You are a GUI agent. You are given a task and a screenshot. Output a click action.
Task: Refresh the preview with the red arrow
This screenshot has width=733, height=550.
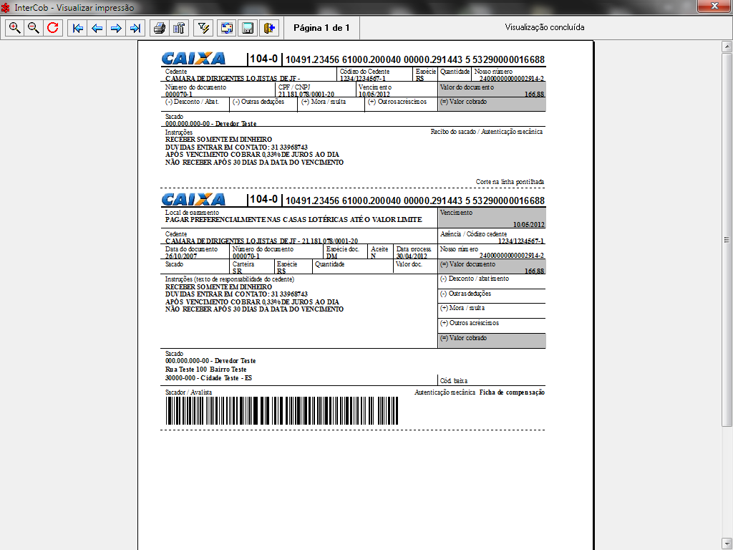coord(53,28)
